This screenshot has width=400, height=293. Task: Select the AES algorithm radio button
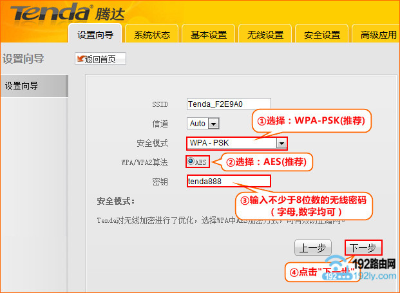click(191, 162)
